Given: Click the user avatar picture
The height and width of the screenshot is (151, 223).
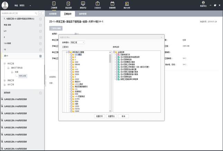Looking at the screenshot, I should click(x=5, y=6).
